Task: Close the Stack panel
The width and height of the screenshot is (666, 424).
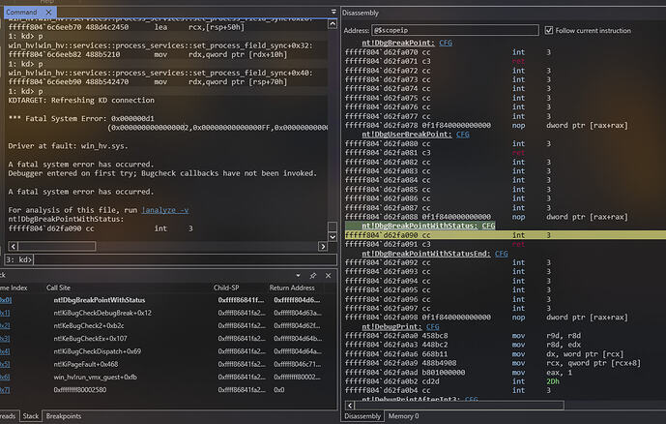Action: pos(327,276)
